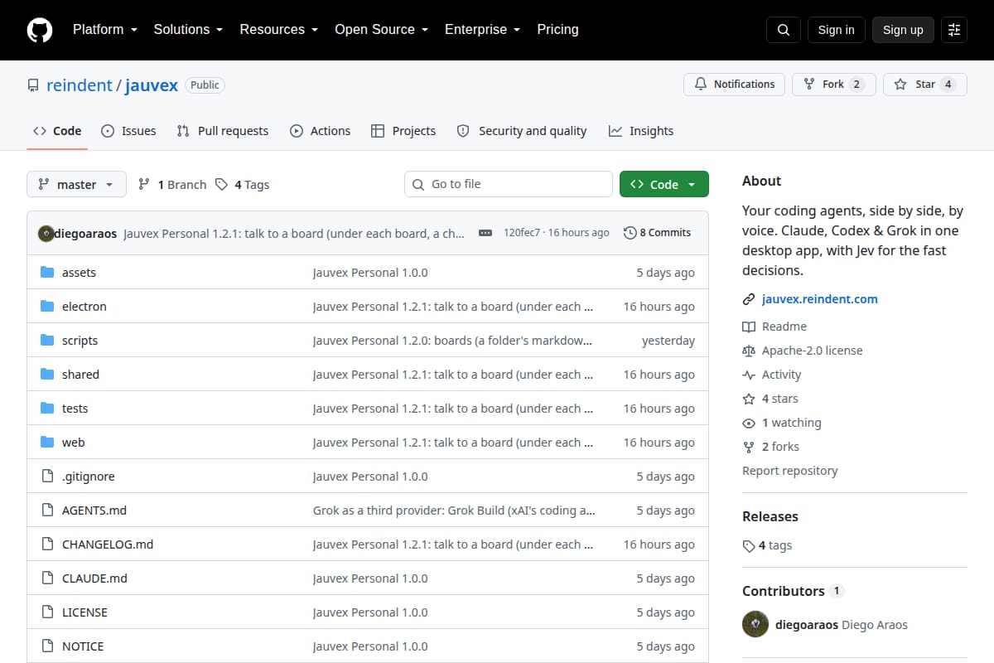The image size is (994, 663).
Task: Expand the Solutions menu in header
Action: 189,30
